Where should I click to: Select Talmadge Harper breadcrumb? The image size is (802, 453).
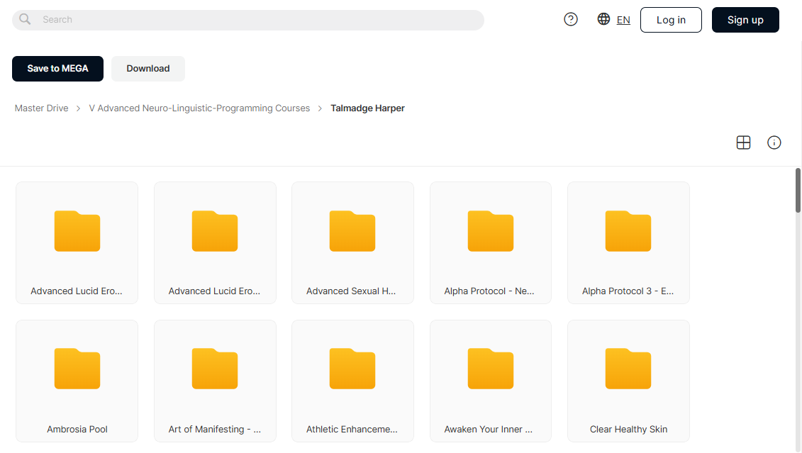click(367, 108)
